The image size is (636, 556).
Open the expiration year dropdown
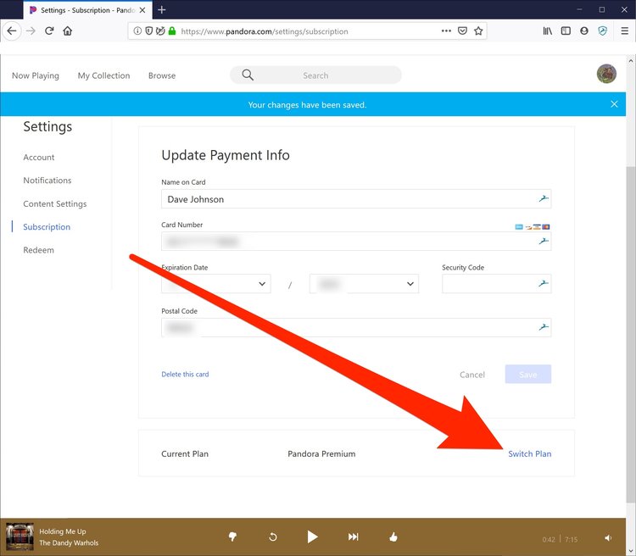(x=364, y=283)
